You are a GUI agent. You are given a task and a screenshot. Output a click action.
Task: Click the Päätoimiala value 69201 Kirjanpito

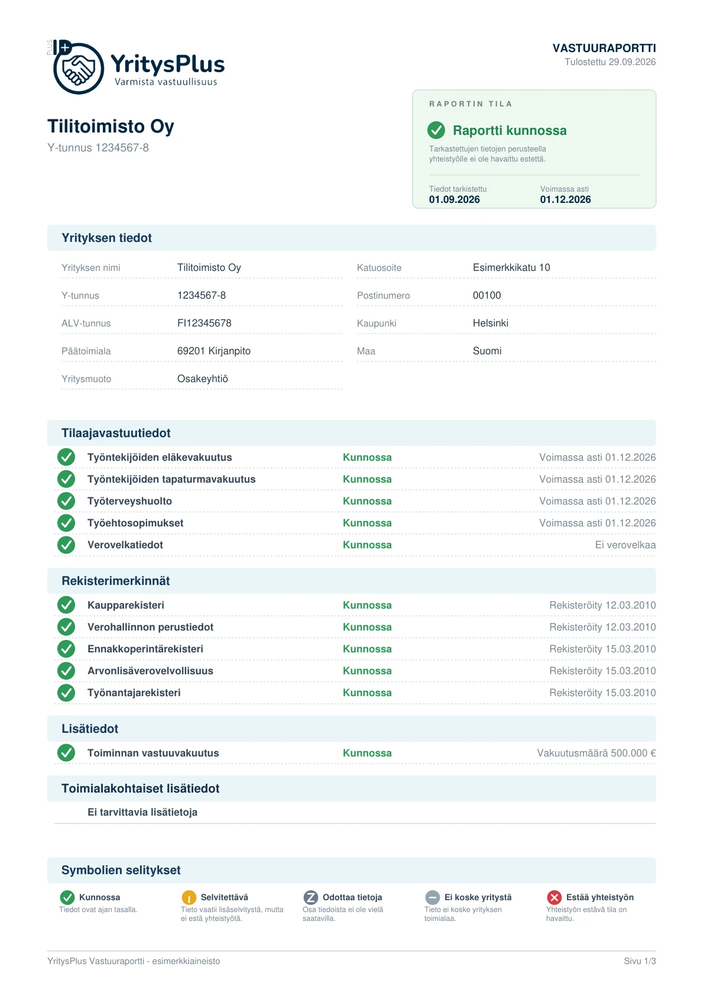(214, 351)
